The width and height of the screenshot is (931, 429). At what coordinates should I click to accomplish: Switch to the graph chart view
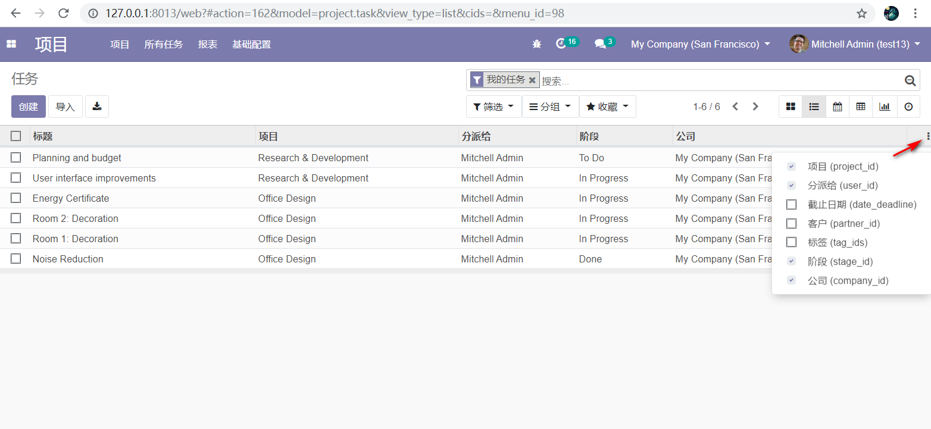[885, 107]
